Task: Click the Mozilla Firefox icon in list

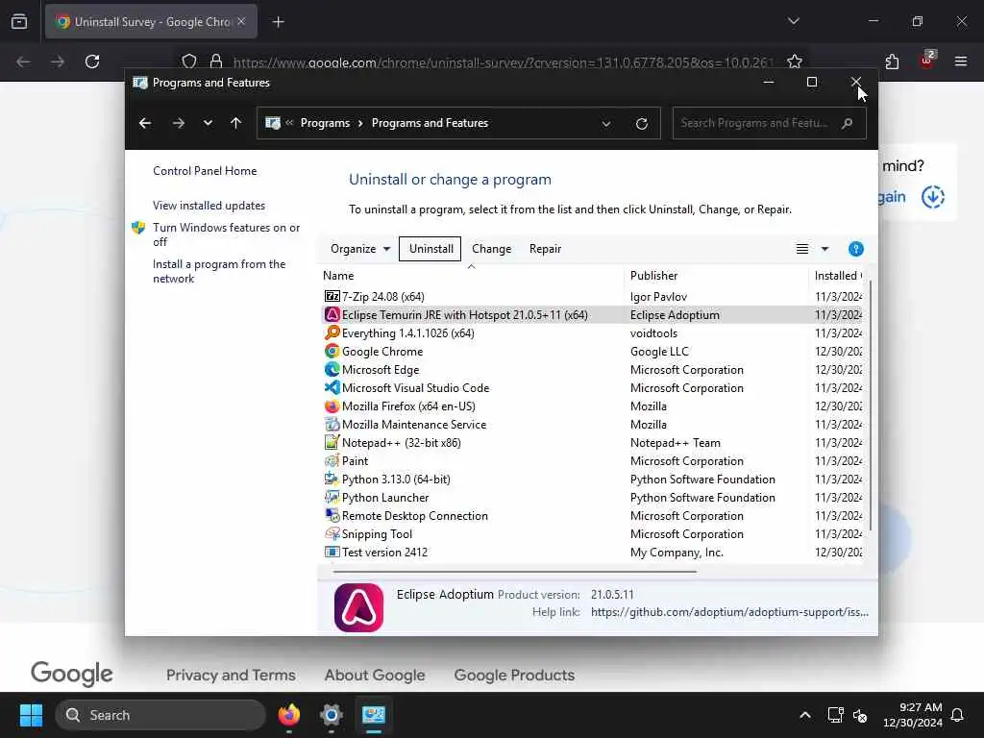Action: [x=332, y=406]
